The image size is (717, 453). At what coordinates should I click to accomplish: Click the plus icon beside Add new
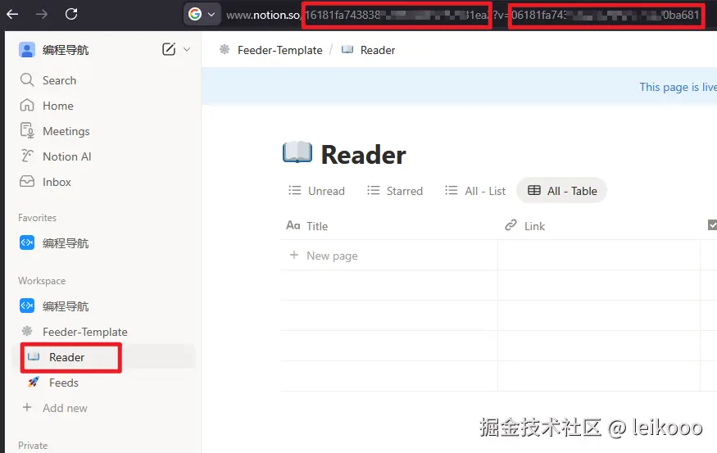tap(27, 407)
